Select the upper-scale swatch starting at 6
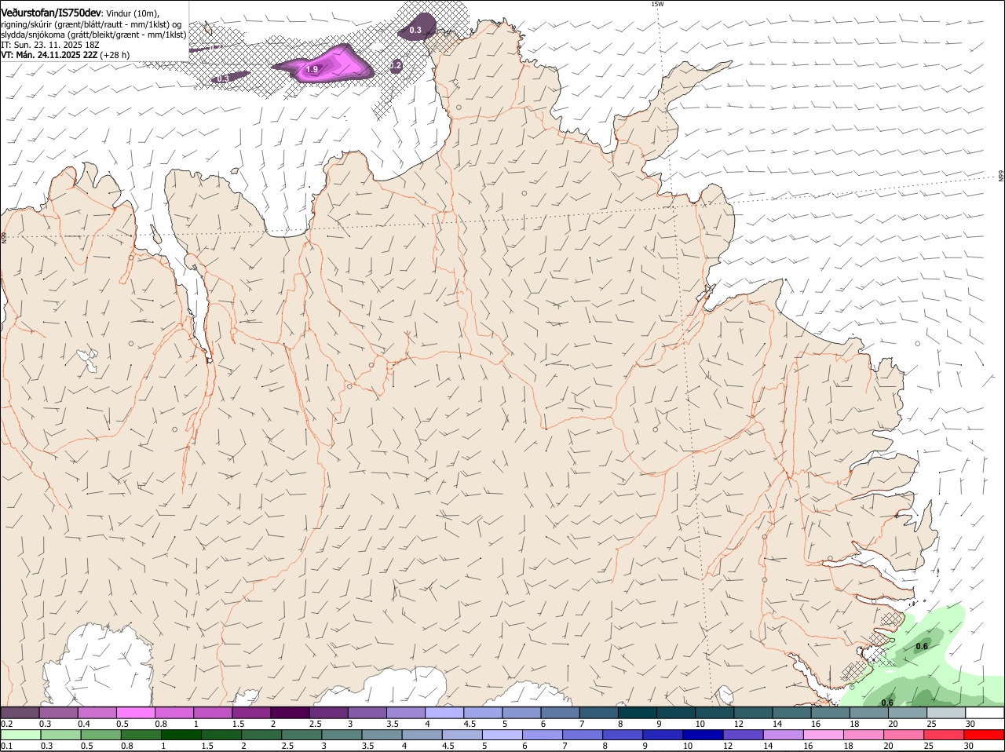Screen dimensions: 1005x752 click(560, 713)
